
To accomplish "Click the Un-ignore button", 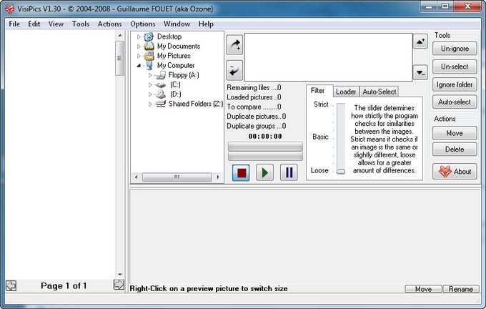I will [x=455, y=49].
